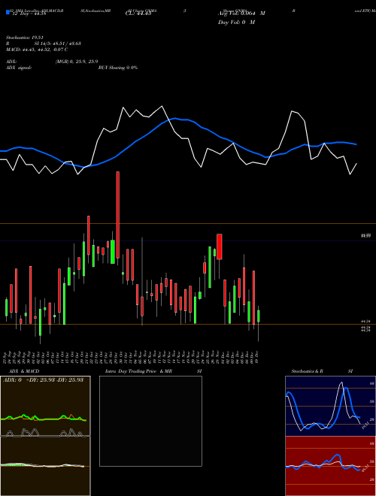This screenshot has height=496, width=376.
Task: Click the last green candlestick on the right
Action: point(259,316)
